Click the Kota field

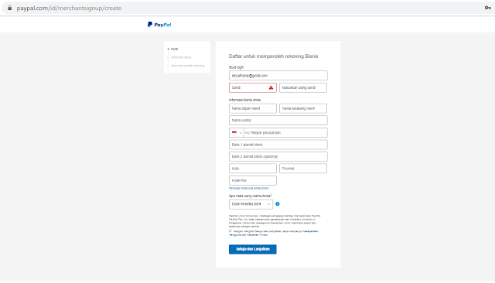click(253, 169)
